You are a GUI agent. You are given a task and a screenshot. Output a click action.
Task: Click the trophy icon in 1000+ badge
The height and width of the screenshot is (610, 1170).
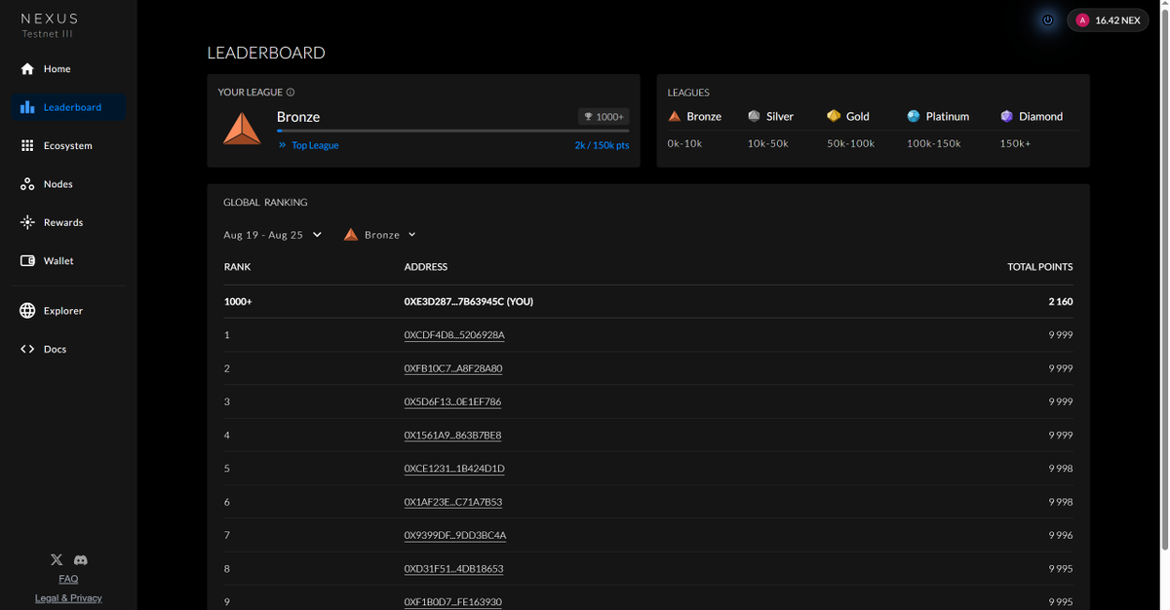coord(588,117)
